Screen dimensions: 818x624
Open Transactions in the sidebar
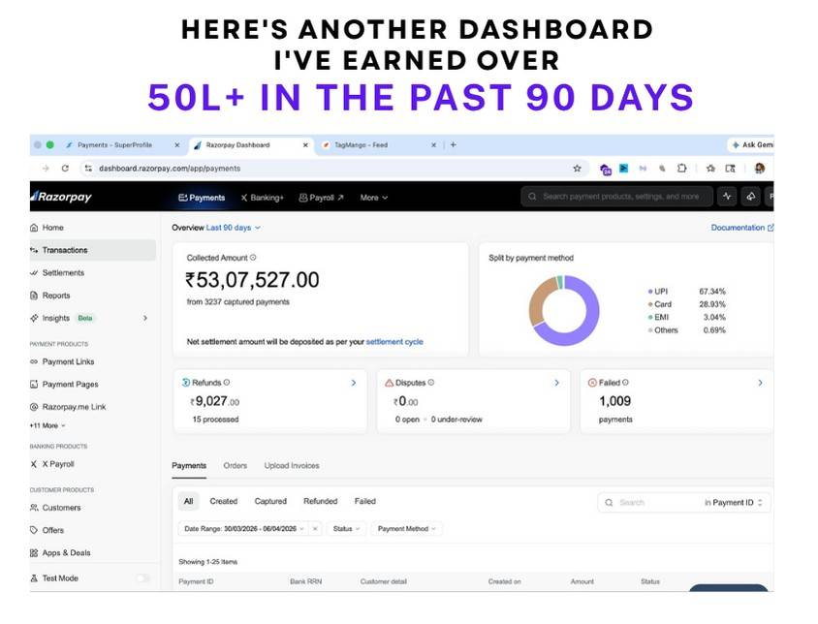click(x=93, y=250)
